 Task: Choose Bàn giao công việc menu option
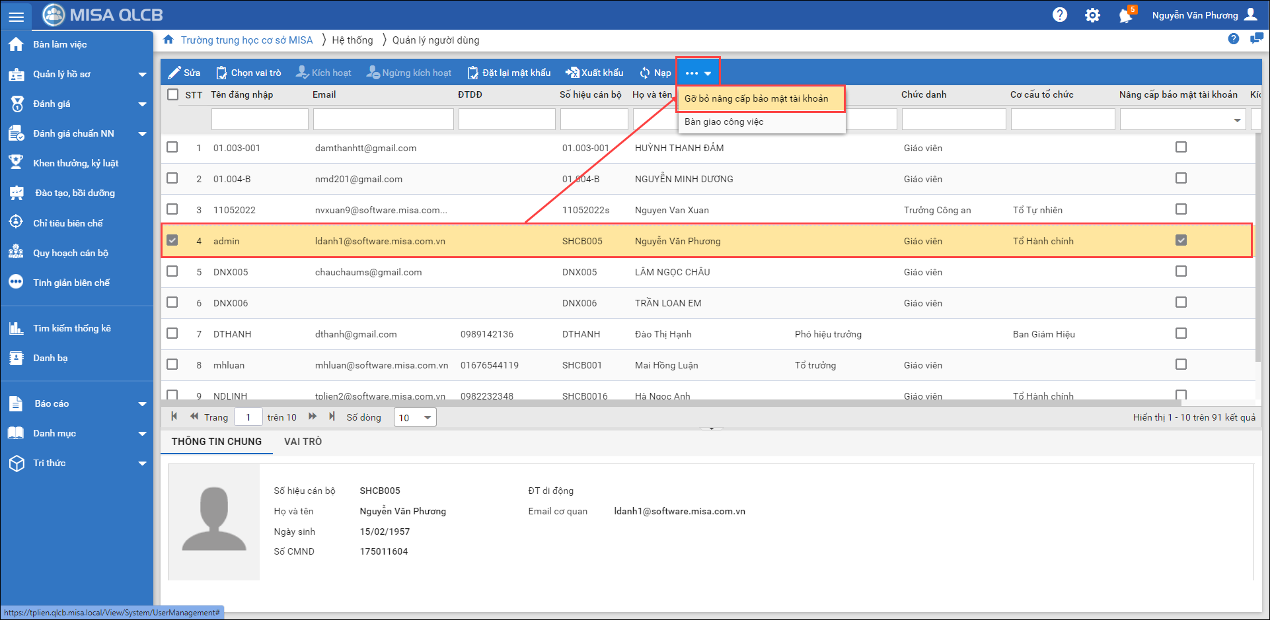(724, 121)
